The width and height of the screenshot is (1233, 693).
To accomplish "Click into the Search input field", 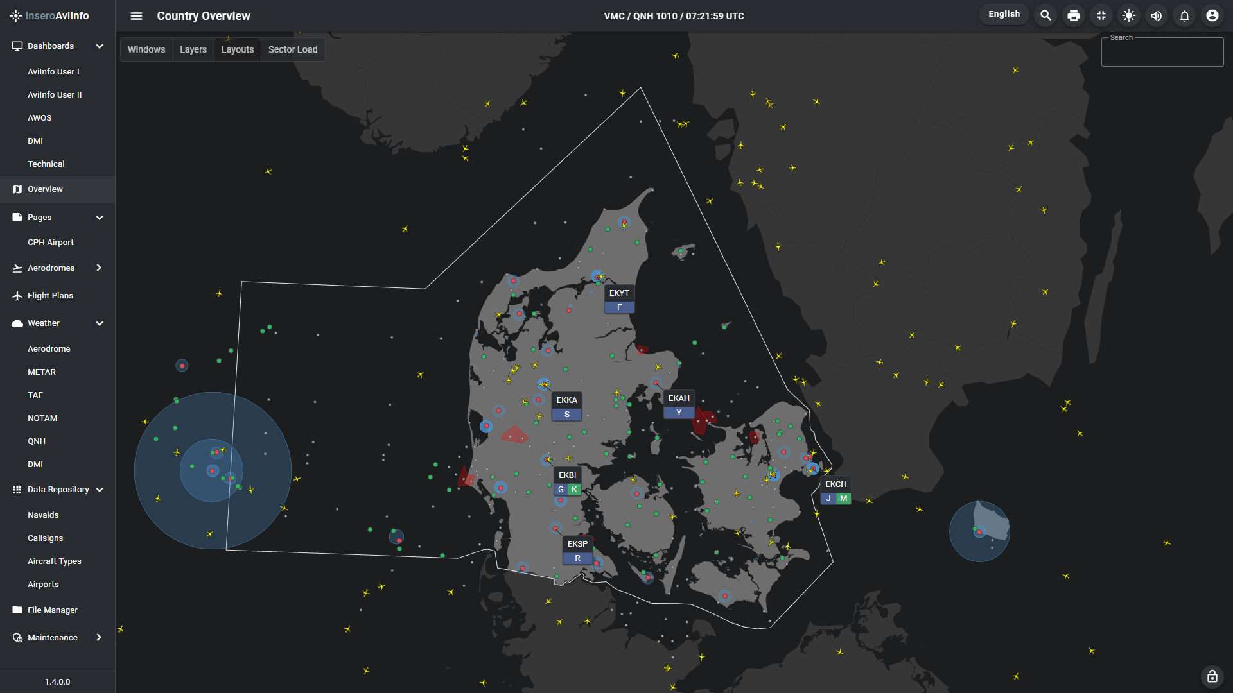I will pyautogui.click(x=1162, y=54).
